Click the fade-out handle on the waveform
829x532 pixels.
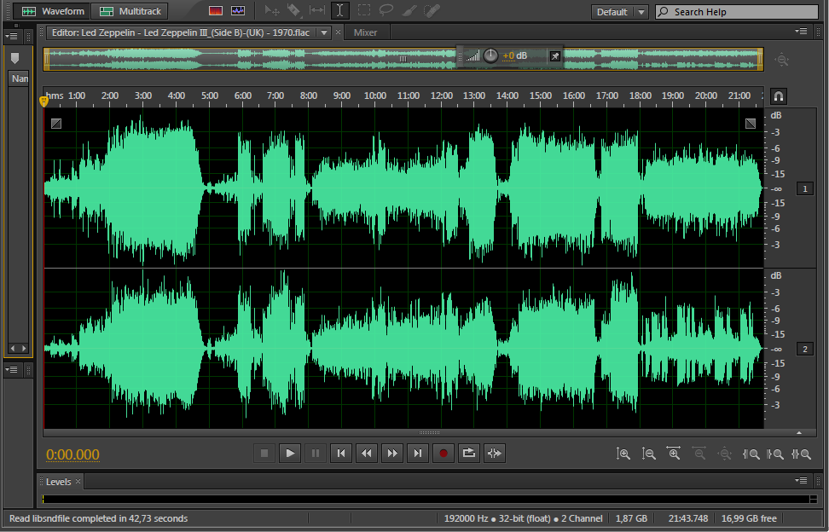tap(751, 124)
